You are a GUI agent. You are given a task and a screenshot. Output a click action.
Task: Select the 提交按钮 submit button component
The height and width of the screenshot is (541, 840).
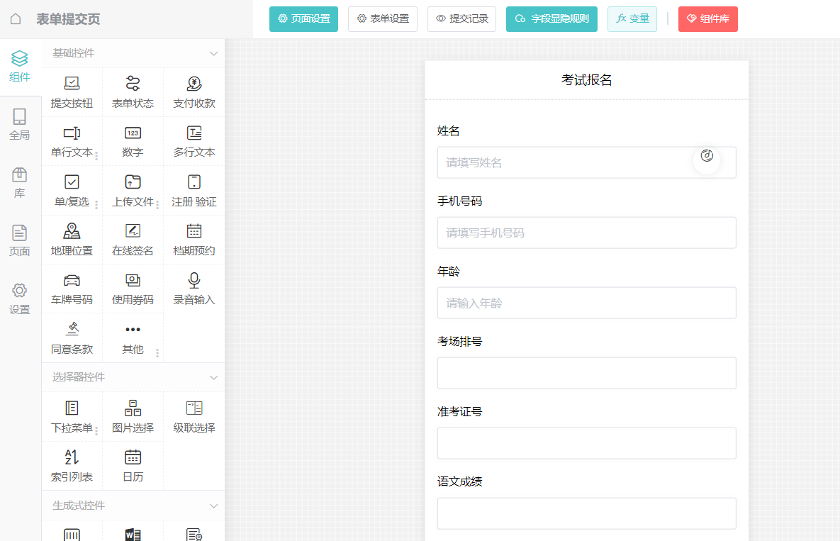click(72, 92)
